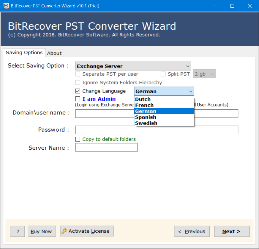The height and width of the screenshot is (249, 259).
Task: Select Swedish from the language list
Action: (x=164, y=123)
